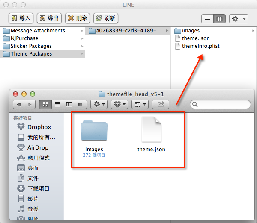Open the Dropbox toolbar dropdown
Screen dimensions: 257x223
click(120, 104)
